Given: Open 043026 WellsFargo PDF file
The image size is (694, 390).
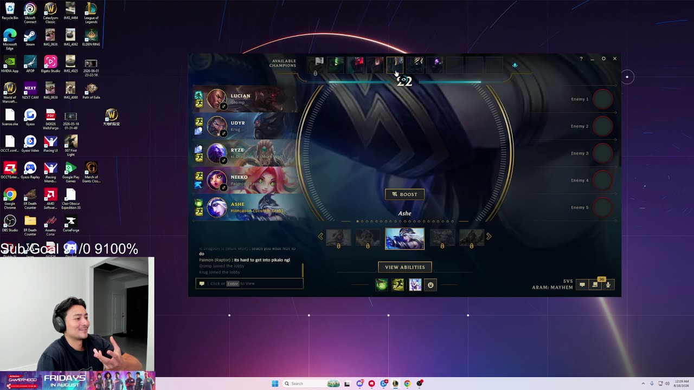Looking at the screenshot, I should click(x=50, y=120).
